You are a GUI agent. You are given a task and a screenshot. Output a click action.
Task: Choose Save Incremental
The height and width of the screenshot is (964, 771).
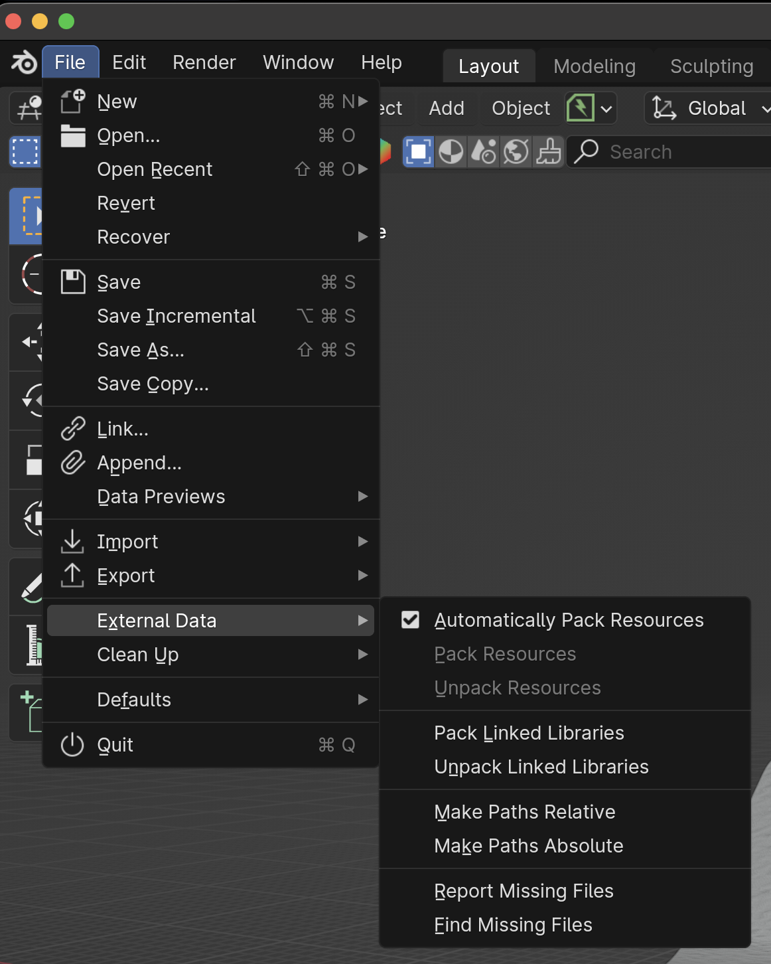210,316
